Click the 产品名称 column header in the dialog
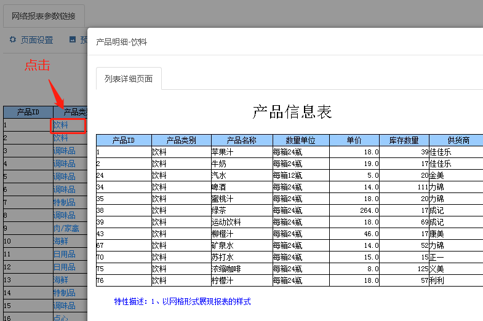Screen dimensions: 483x321 (242, 140)
